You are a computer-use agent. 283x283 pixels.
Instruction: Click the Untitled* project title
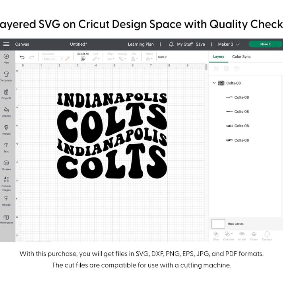[x=78, y=44]
